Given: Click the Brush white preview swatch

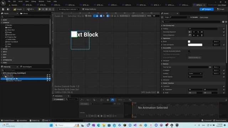Looking at the screenshot, I should point(189,42).
